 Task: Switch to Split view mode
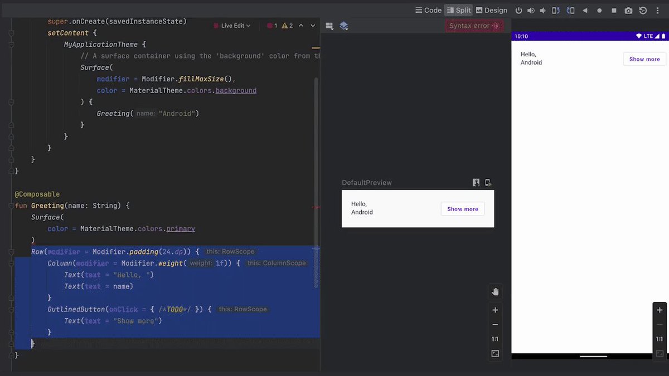coord(458,10)
